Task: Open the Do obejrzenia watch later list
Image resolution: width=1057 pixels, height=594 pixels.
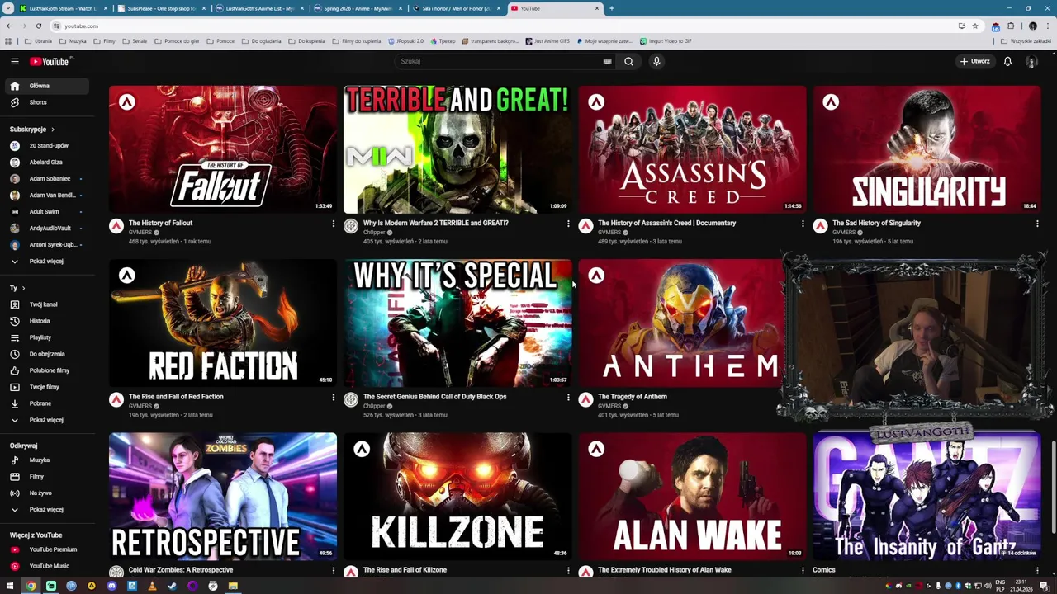Action: 45,354
